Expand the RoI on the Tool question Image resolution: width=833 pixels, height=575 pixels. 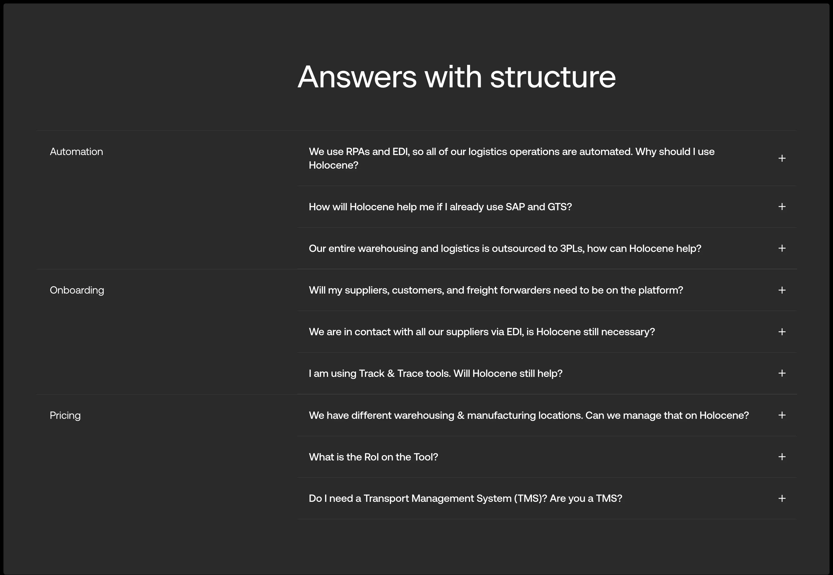[x=782, y=456]
